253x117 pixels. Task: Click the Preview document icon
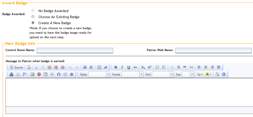29,67
